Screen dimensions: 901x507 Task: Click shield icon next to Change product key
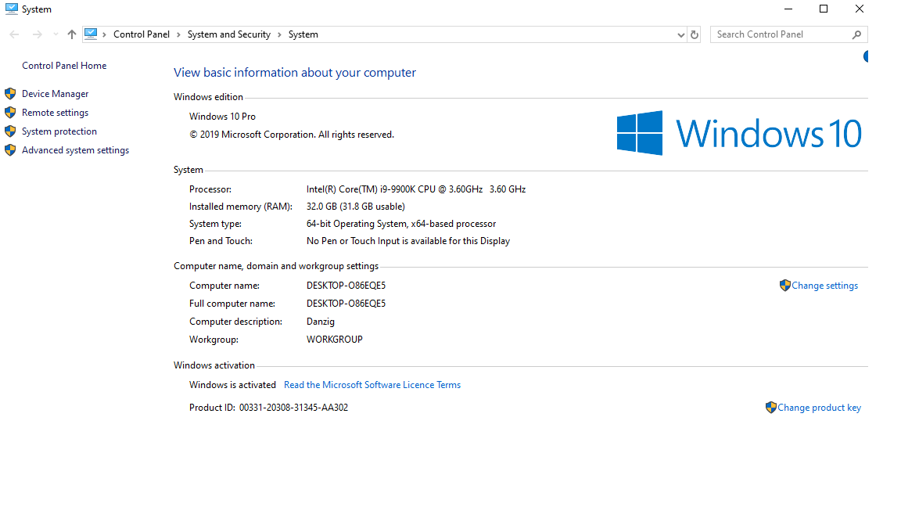[770, 408]
